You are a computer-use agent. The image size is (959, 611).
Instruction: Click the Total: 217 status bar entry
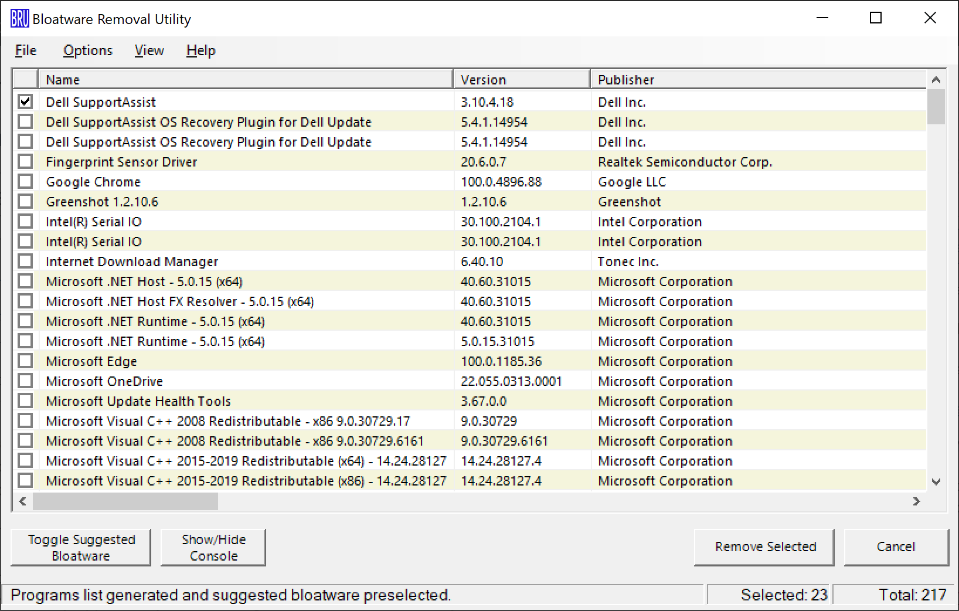895,595
